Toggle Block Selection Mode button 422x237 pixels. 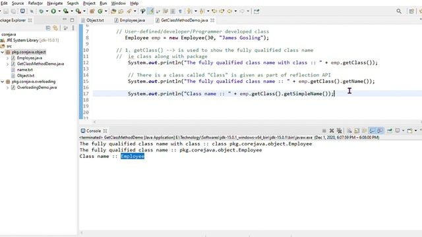pyautogui.click(x=173, y=11)
